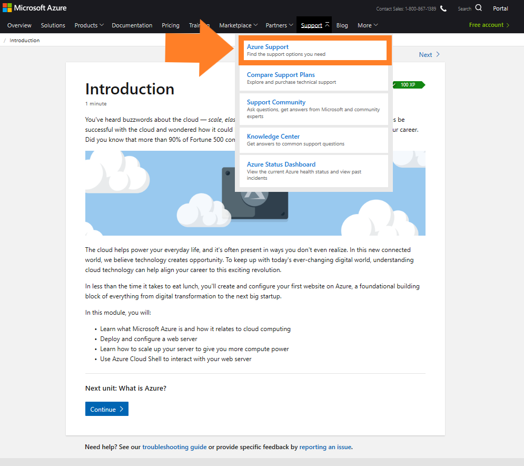This screenshot has height=466, width=524.
Task: Go to the Overview nav item
Action: click(19, 25)
